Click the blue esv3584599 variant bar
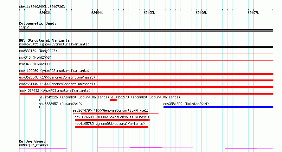Viewport: 282px width, 152px height. 218,107
